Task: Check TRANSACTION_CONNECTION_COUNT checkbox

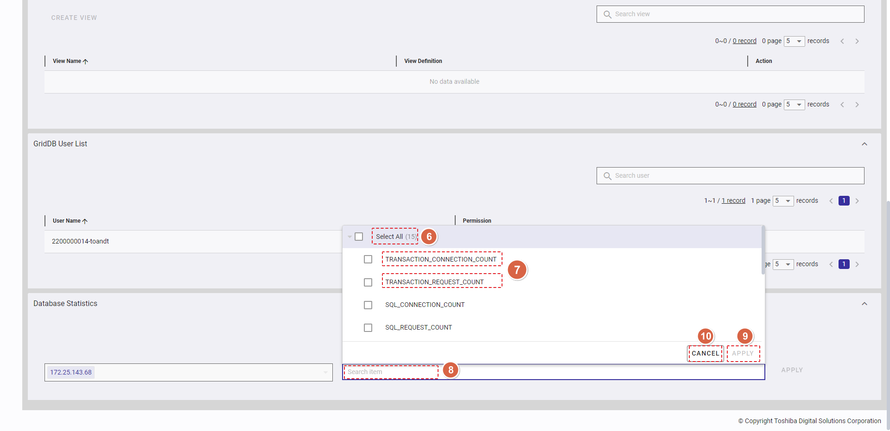Action: [x=368, y=259]
